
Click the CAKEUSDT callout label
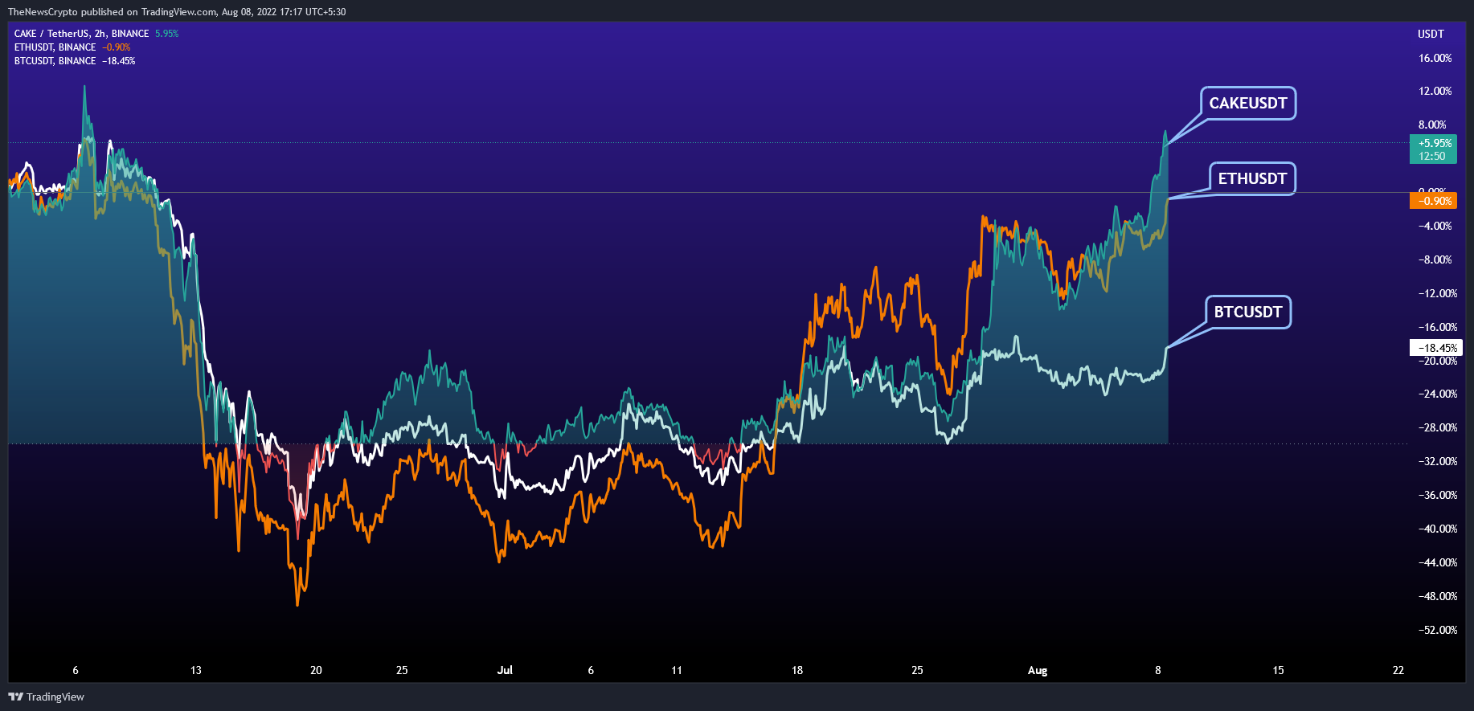[1248, 103]
